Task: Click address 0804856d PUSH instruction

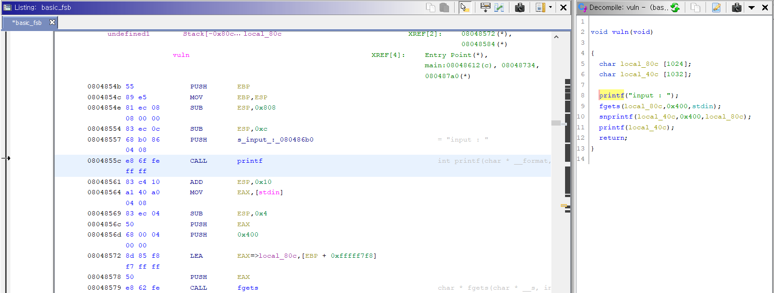Action: click(x=104, y=235)
